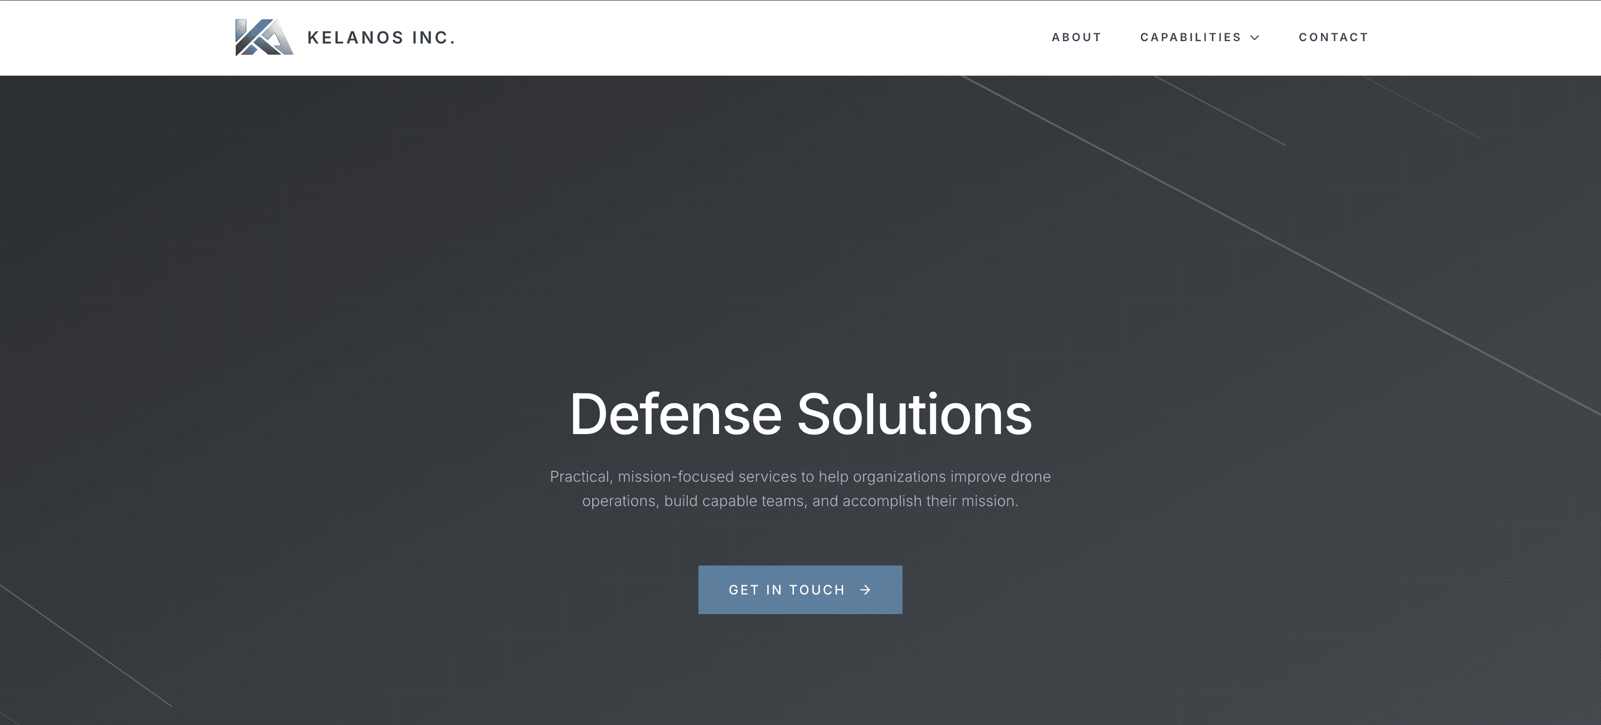Navigate to the Contact page
The height and width of the screenshot is (725, 1601).
[1334, 37]
